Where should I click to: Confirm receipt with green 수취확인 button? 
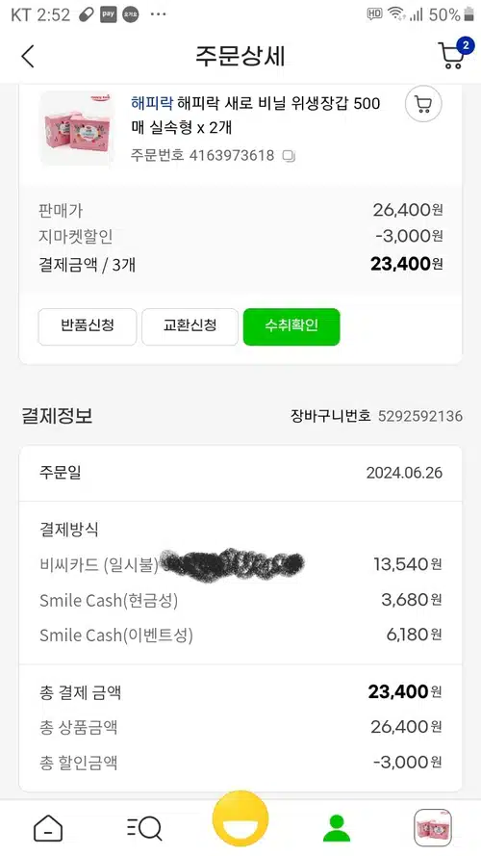click(291, 326)
